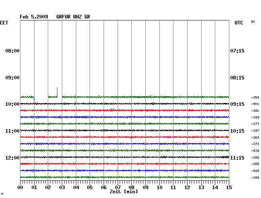Click the UTC time label "07:15"
This screenshot has height=198, width=261.
tap(237, 51)
